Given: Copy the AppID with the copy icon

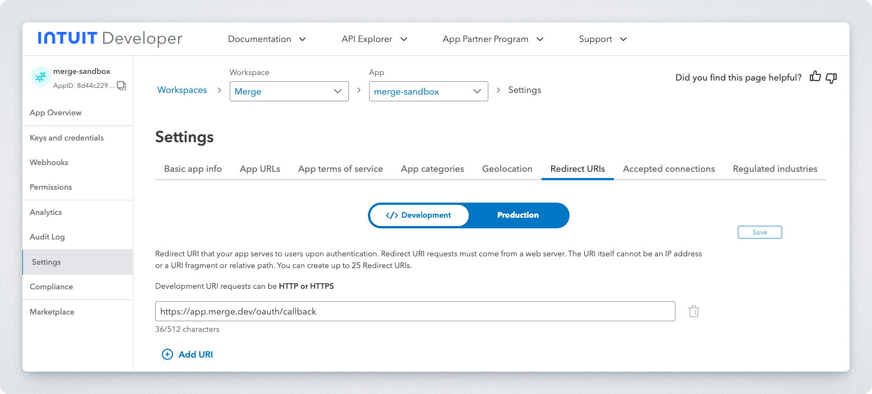Looking at the screenshot, I should click(122, 86).
